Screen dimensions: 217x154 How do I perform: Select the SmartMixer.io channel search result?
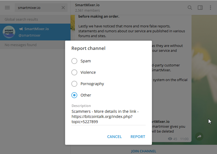(x=35, y=32)
